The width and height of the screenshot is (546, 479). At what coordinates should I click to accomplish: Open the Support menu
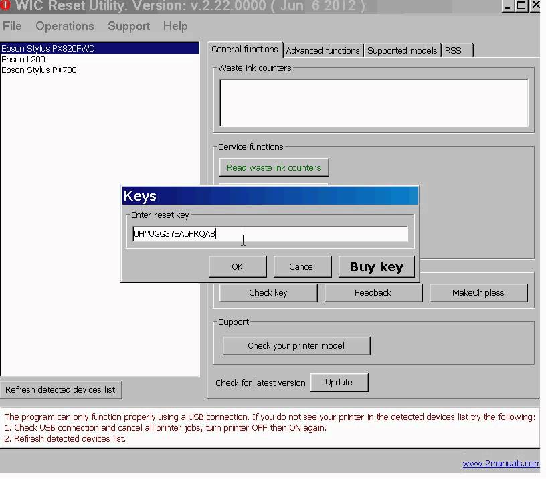click(129, 26)
